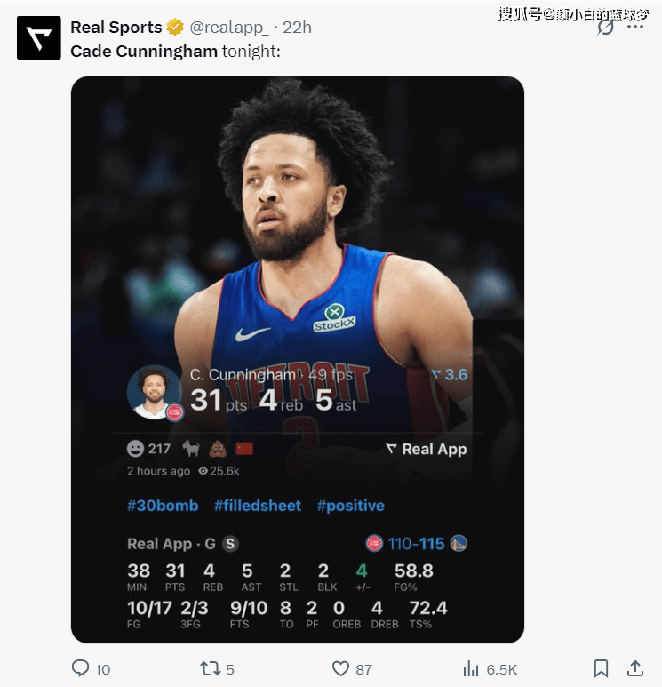Image resolution: width=662 pixels, height=687 pixels.
Task: Open the #30bomb hashtag
Action: (163, 506)
